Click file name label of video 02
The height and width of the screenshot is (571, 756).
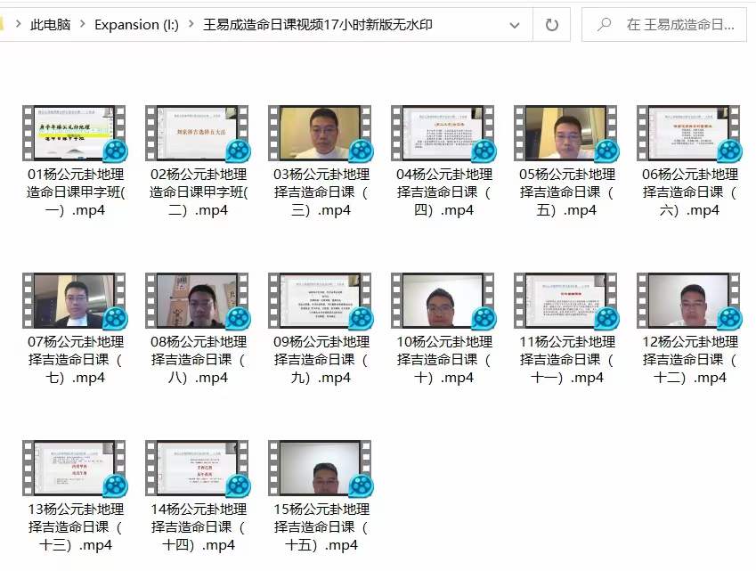click(197, 192)
